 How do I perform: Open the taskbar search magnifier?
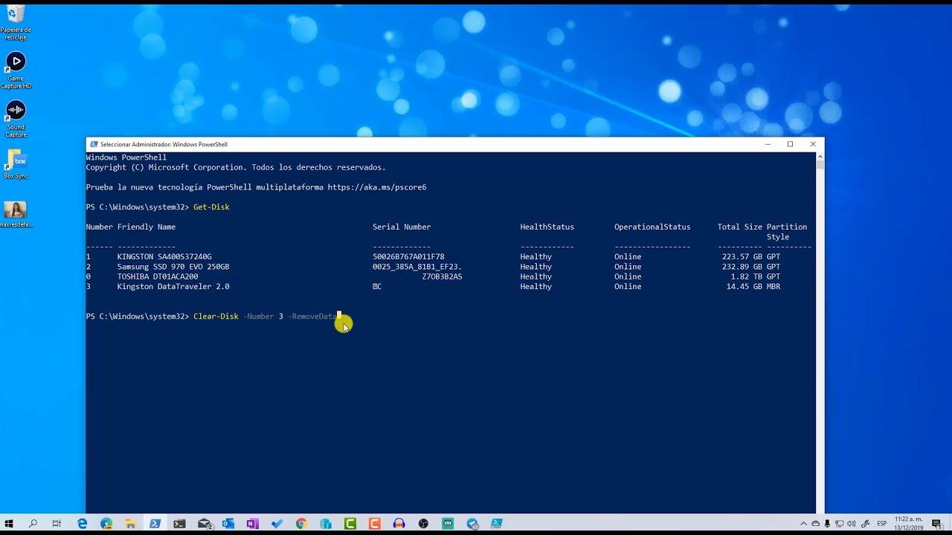pos(33,524)
